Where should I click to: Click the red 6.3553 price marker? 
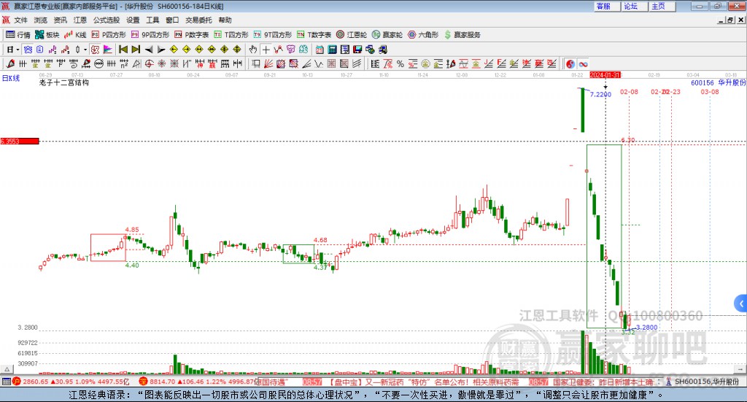click(x=20, y=141)
